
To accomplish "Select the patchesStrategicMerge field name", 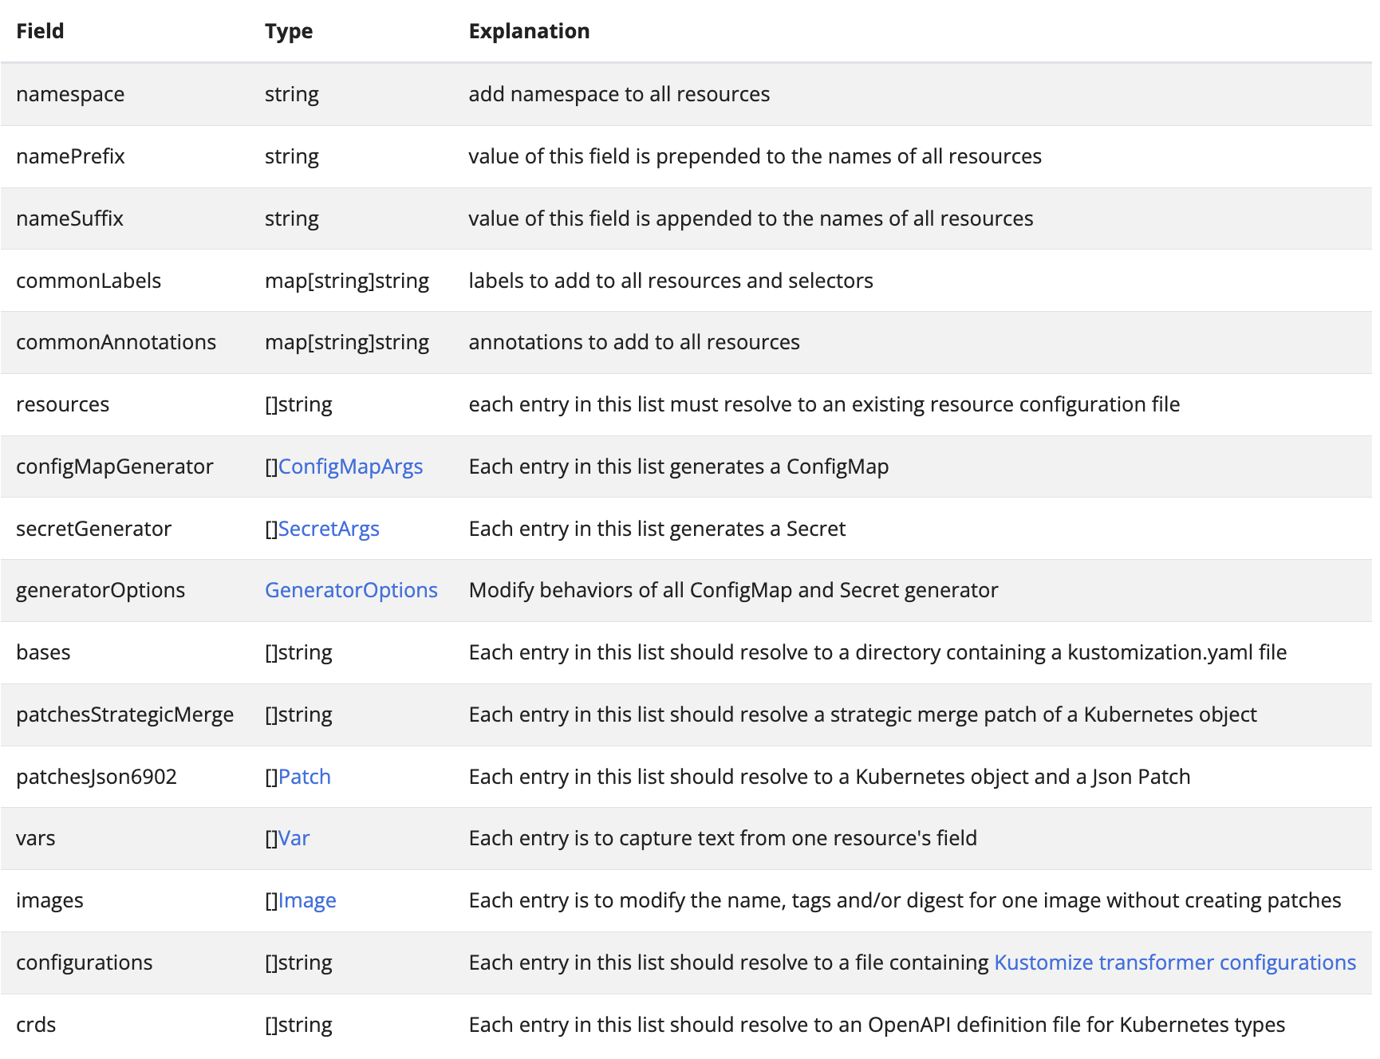I will coord(125,715).
